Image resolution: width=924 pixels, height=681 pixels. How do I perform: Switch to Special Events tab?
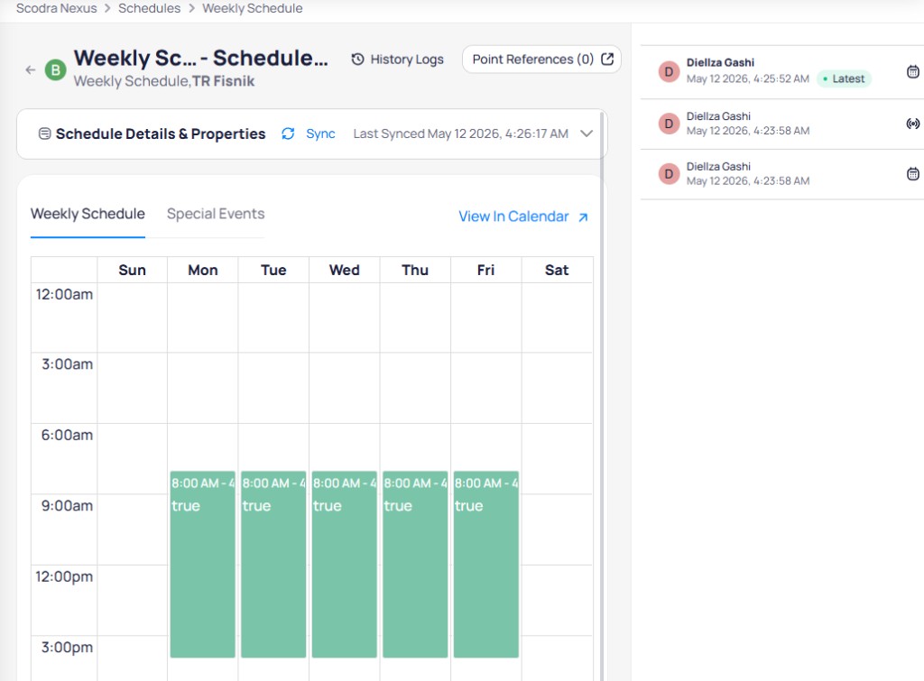[x=216, y=214]
